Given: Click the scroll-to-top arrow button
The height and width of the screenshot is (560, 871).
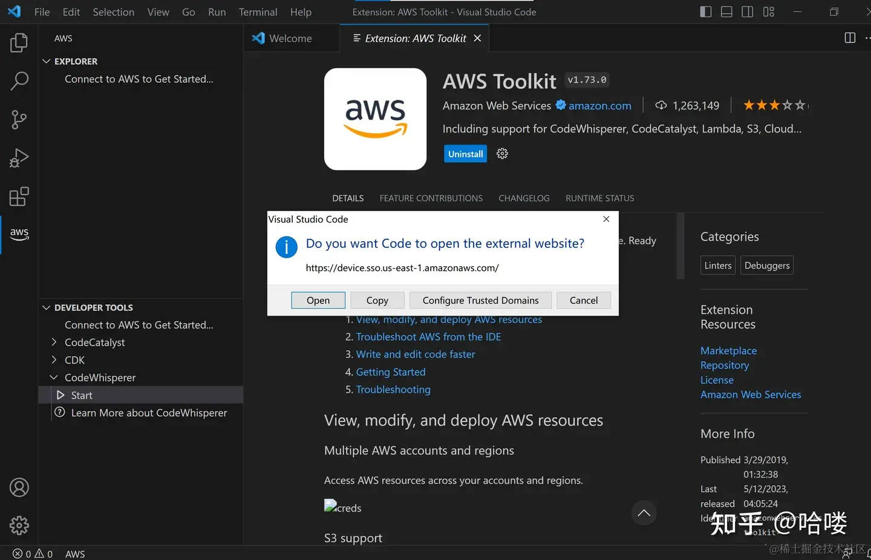Looking at the screenshot, I should coord(644,513).
